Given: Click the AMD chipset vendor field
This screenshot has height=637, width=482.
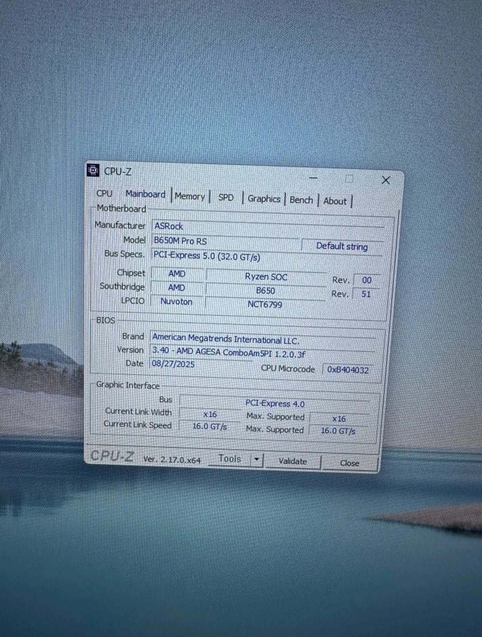Looking at the screenshot, I should 177,274.
